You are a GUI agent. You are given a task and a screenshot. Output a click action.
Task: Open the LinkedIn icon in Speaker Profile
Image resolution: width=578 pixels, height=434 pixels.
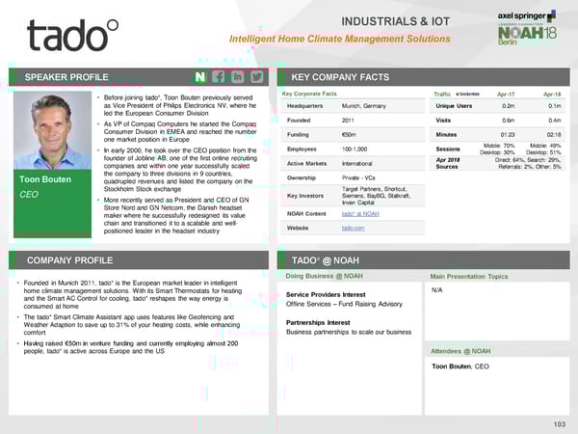[x=237, y=77]
